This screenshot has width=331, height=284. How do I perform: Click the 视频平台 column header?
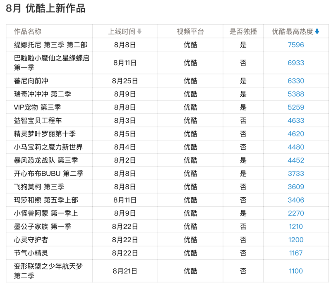pyautogui.click(x=190, y=32)
